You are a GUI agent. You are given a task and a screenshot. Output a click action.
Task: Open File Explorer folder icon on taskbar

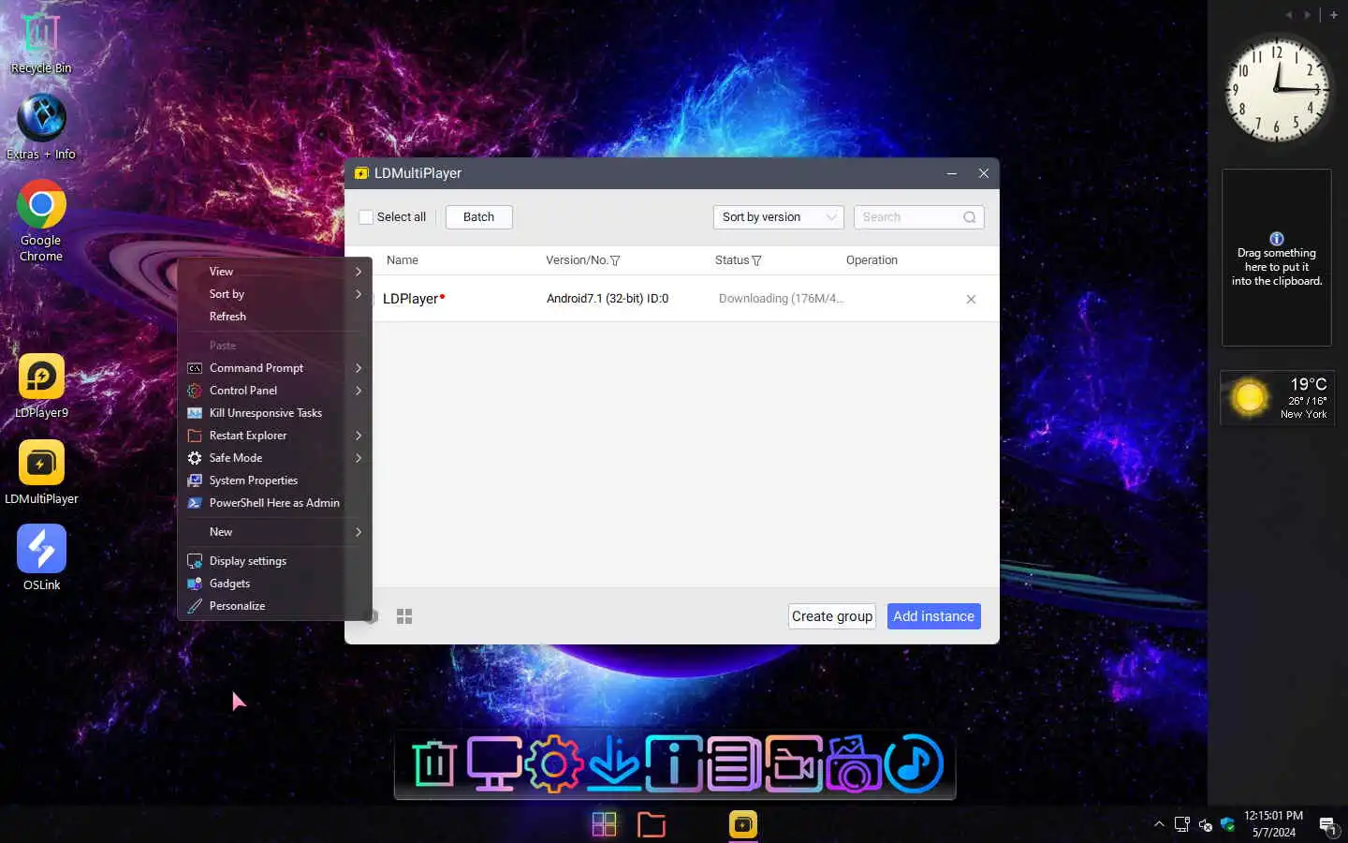tap(652, 824)
